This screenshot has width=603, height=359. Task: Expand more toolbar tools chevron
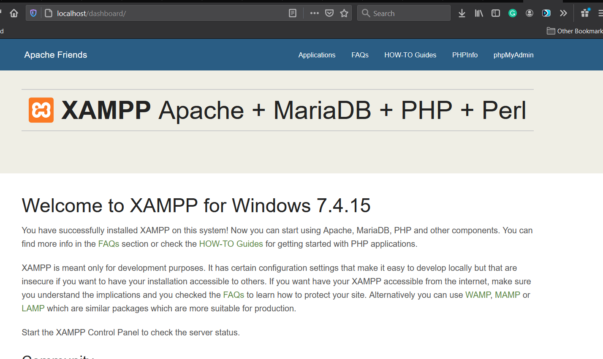pyautogui.click(x=563, y=13)
